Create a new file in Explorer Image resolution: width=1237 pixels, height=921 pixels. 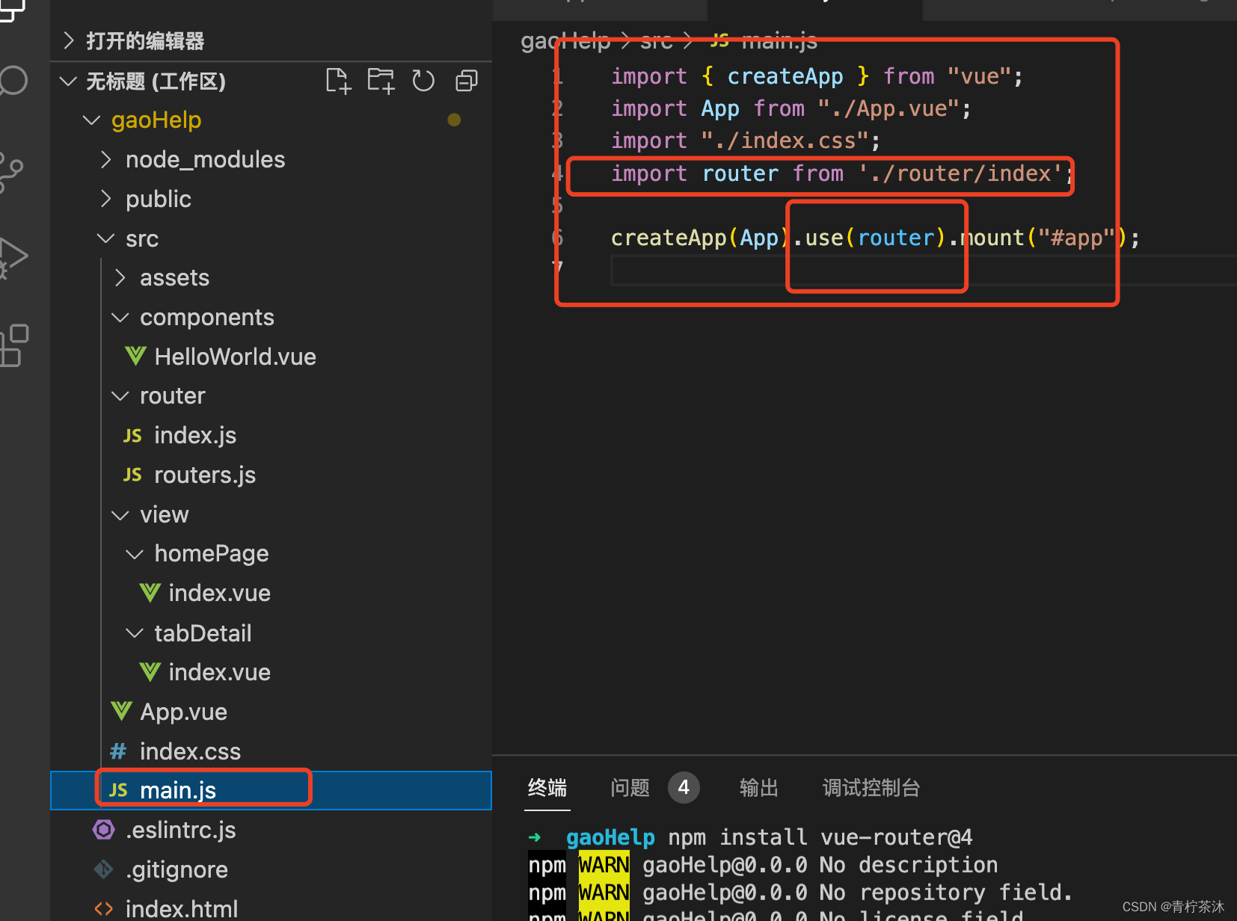tap(338, 80)
